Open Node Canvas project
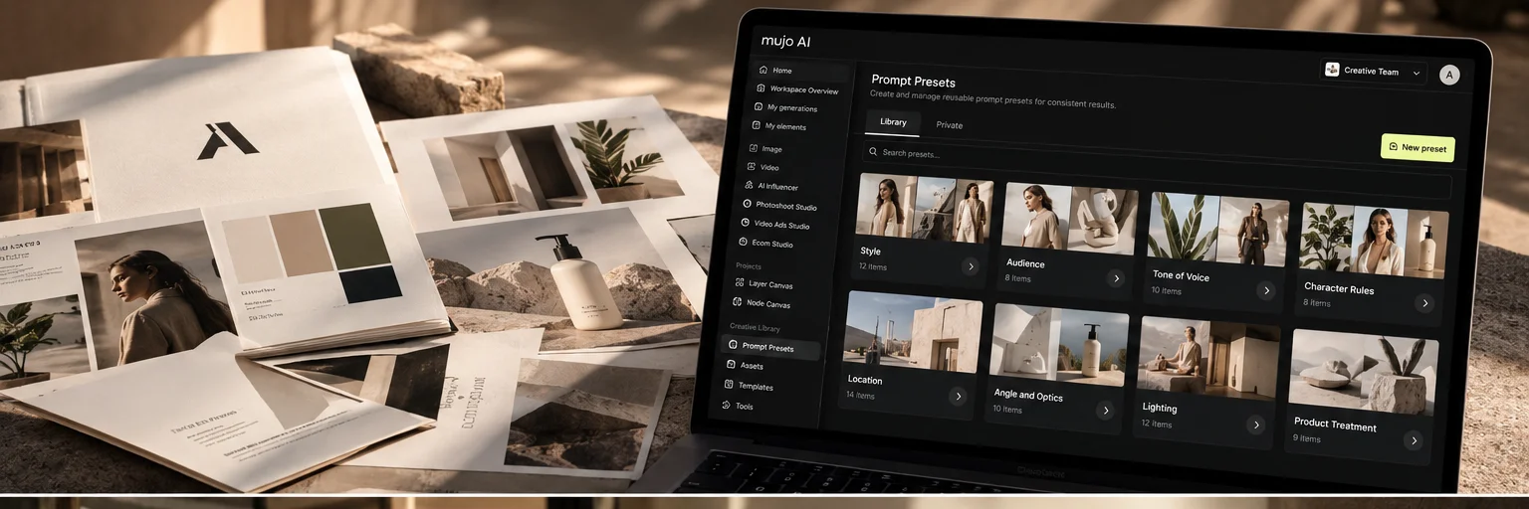Screen dimensions: 1529x509 coord(763,304)
